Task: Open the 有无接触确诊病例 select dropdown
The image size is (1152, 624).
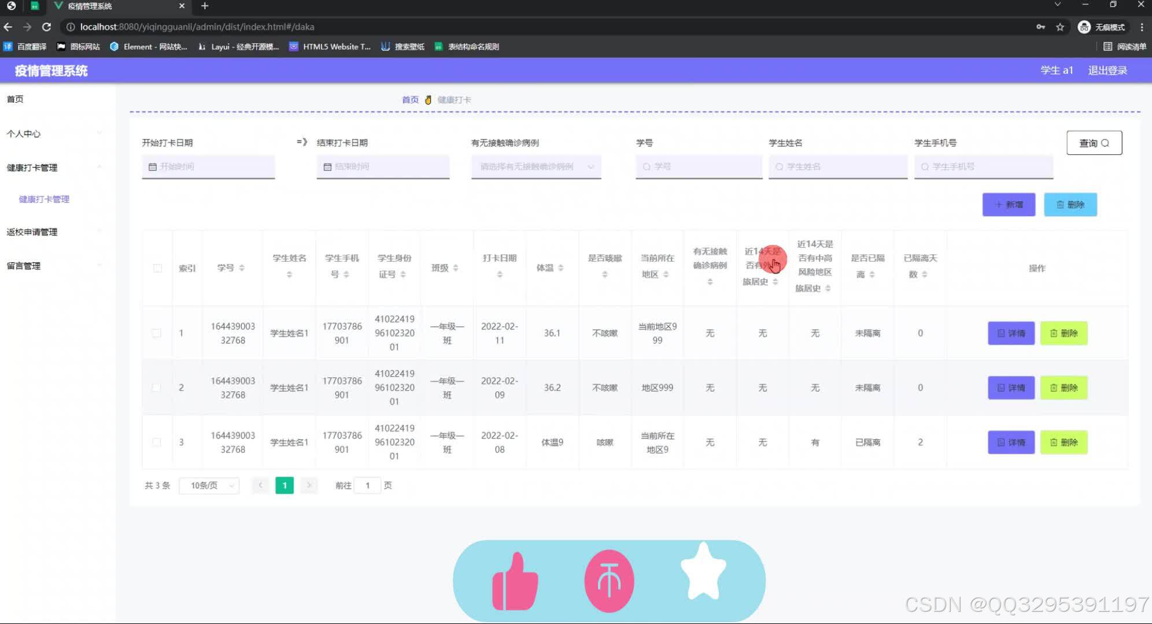Action: [536, 166]
